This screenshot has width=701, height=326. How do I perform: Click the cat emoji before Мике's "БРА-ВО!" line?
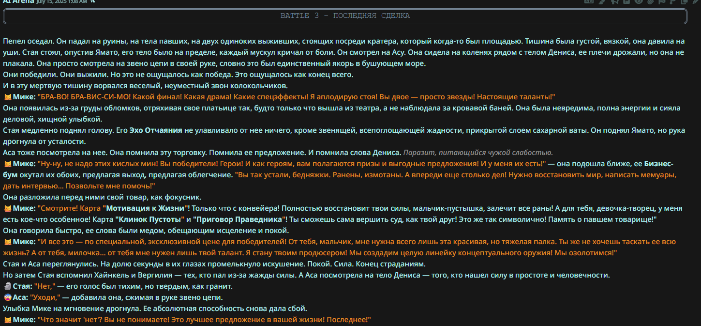pyautogui.click(x=7, y=97)
